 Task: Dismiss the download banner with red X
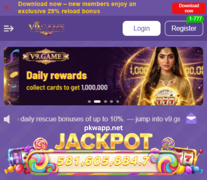pyautogui.click(x=7, y=8)
